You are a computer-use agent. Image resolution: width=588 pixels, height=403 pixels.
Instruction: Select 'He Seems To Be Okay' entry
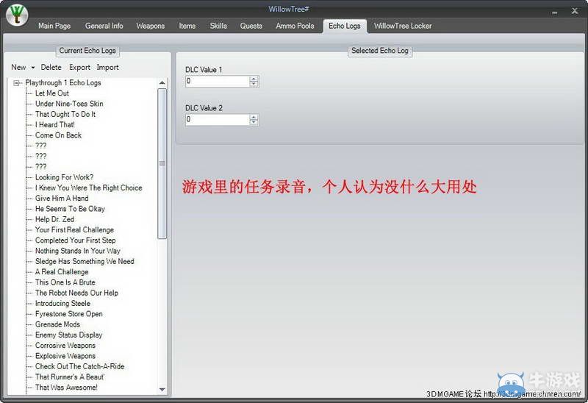pyautogui.click(x=70, y=209)
